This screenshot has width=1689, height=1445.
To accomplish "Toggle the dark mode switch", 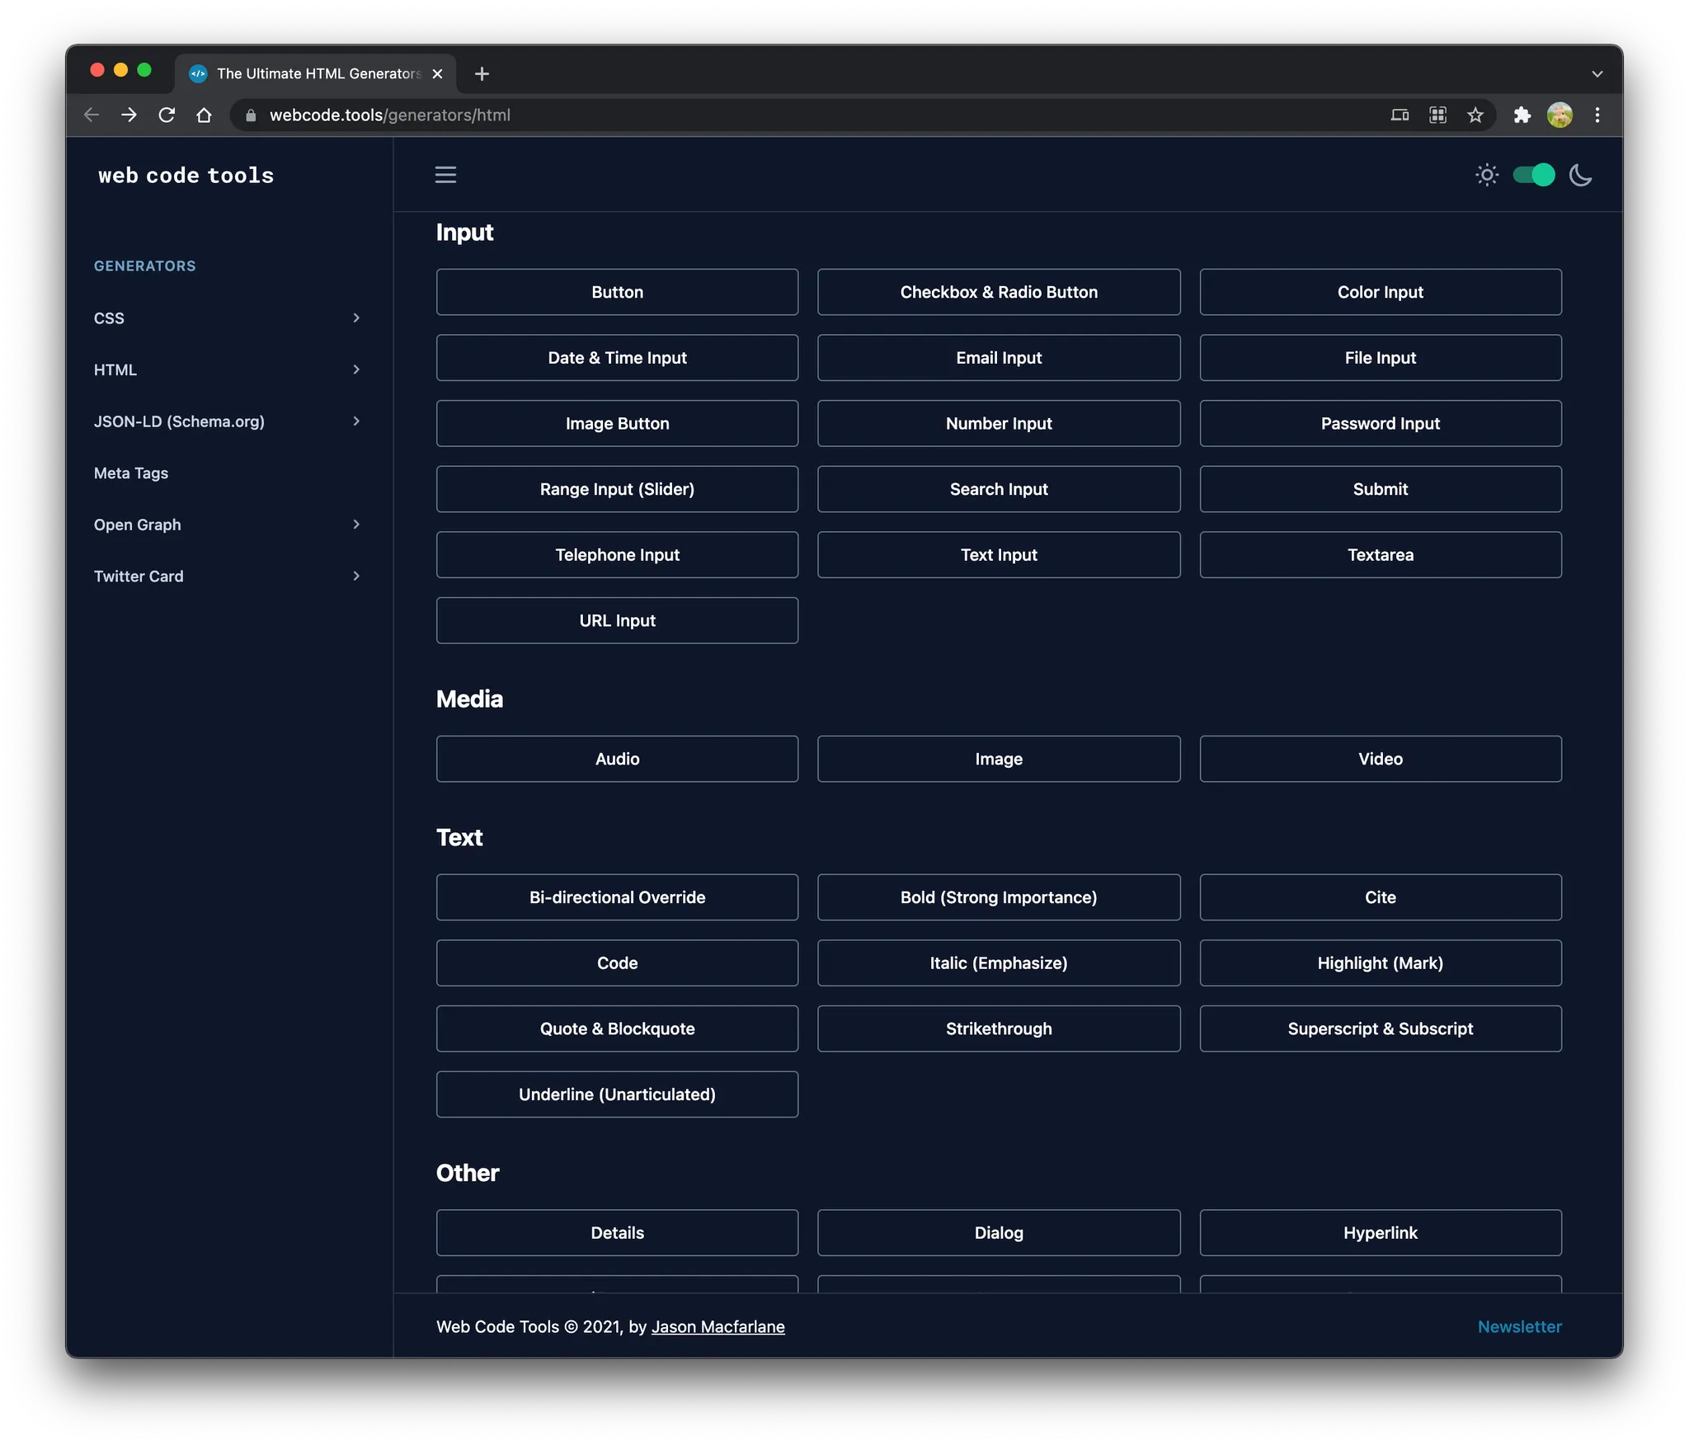I will point(1533,175).
